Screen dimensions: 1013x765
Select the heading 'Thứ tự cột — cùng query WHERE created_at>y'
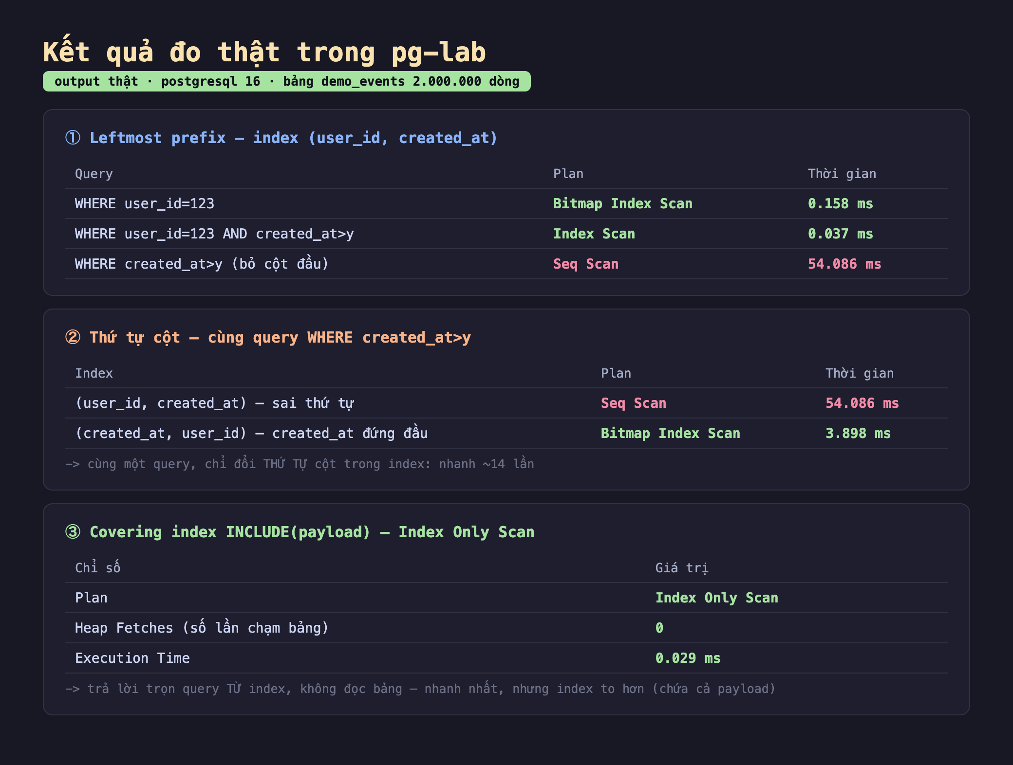coord(281,337)
